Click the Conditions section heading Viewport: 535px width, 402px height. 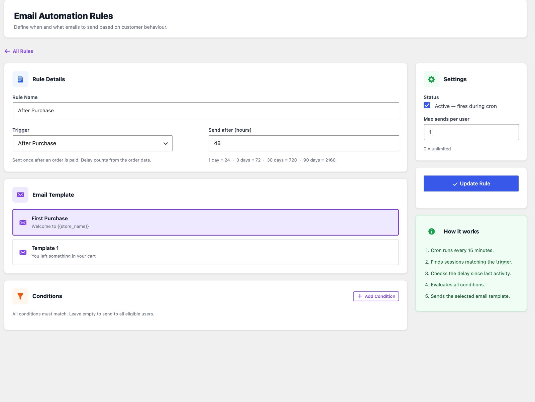coord(47,296)
